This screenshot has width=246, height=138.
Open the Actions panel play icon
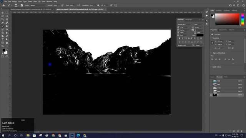point(207,16)
